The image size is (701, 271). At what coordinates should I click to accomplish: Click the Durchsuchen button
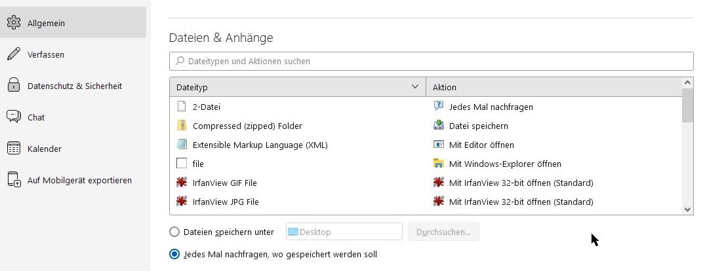(x=443, y=232)
